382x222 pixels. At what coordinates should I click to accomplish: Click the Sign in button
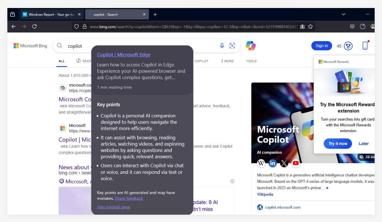tap(321, 46)
